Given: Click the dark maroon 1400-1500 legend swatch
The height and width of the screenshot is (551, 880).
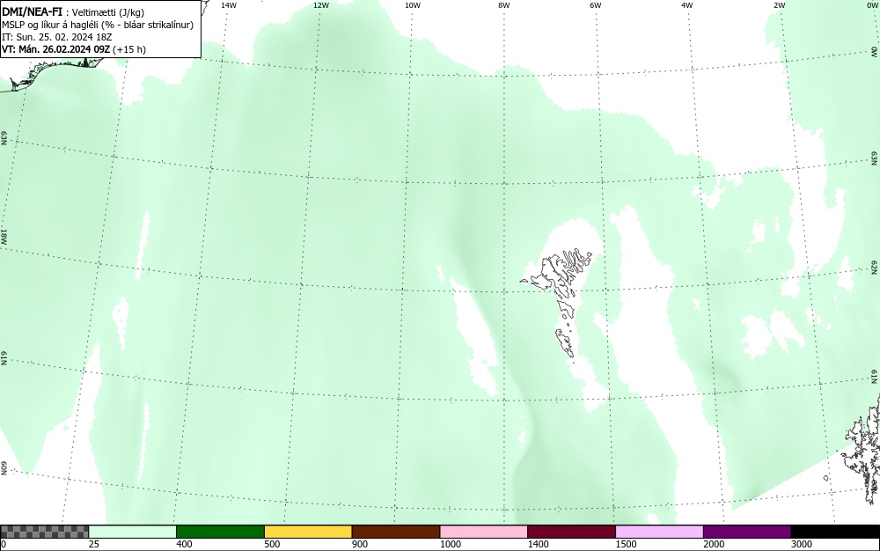Looking at the screenshot, I should [571, 532].
